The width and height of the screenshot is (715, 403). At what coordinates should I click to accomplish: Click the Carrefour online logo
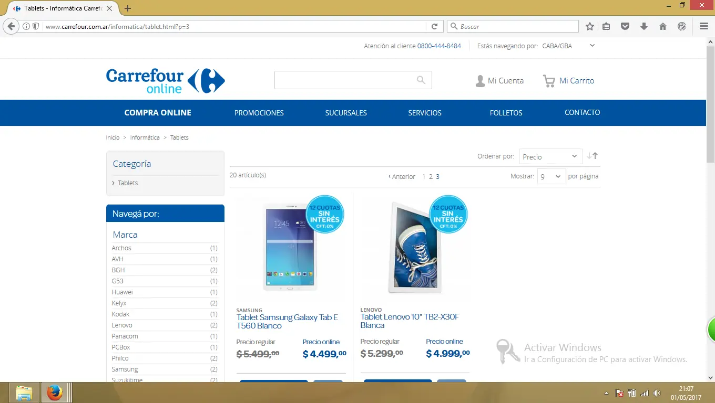166,81
